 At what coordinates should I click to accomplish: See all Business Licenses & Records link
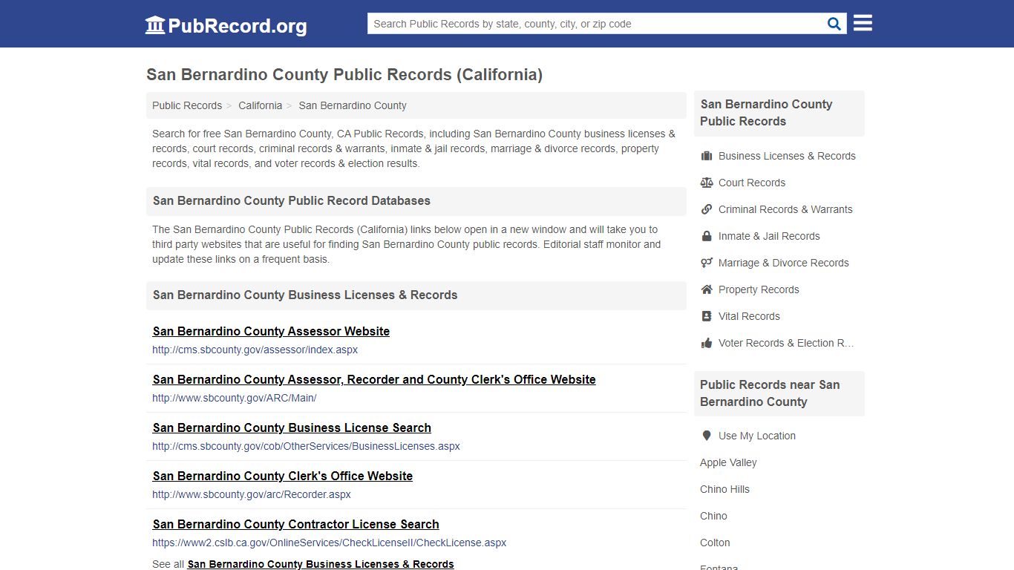321,564
